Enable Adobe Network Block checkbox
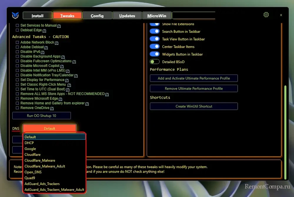The image size is (294, 197). click(17, 42)
